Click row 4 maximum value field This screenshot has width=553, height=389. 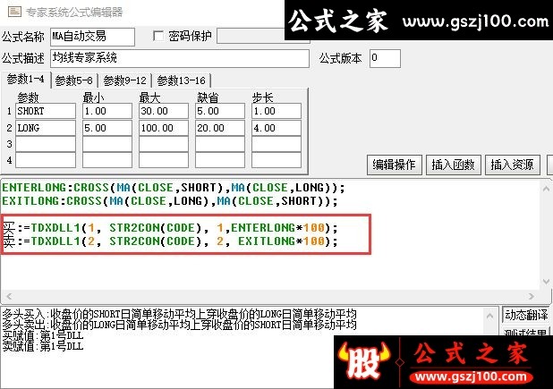click(x=164, y=160)
